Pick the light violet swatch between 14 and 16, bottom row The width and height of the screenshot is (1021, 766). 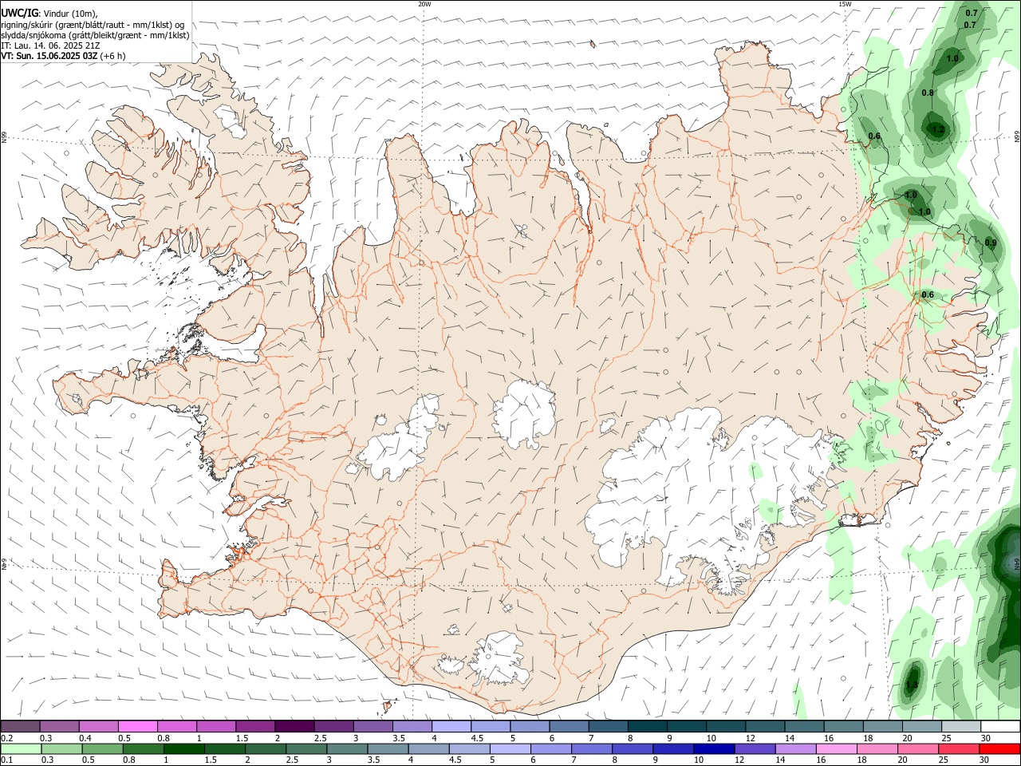pos(794,749)
